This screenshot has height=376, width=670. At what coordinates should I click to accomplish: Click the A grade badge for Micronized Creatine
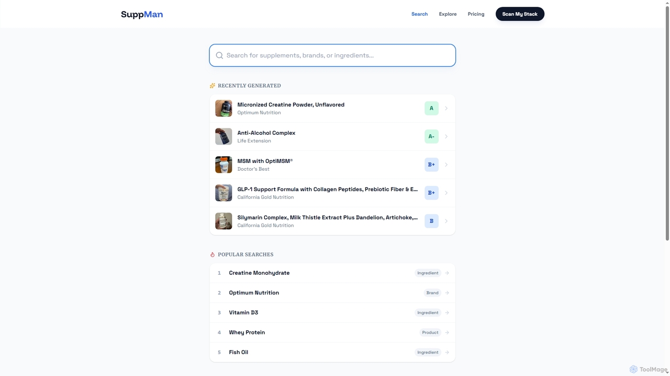[x=431, y=109]
